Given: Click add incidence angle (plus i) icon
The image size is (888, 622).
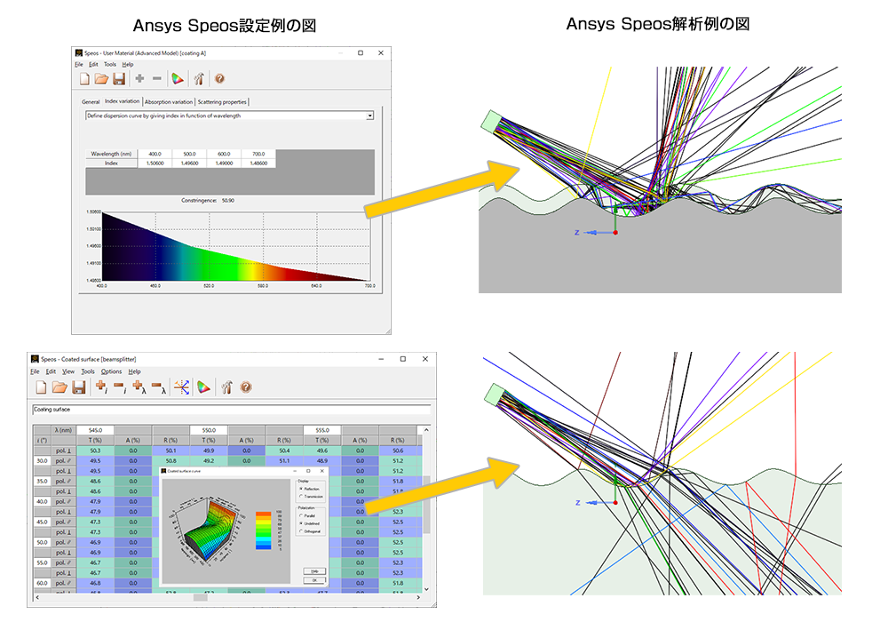Looking at the screenshot, I should point(101,387).
